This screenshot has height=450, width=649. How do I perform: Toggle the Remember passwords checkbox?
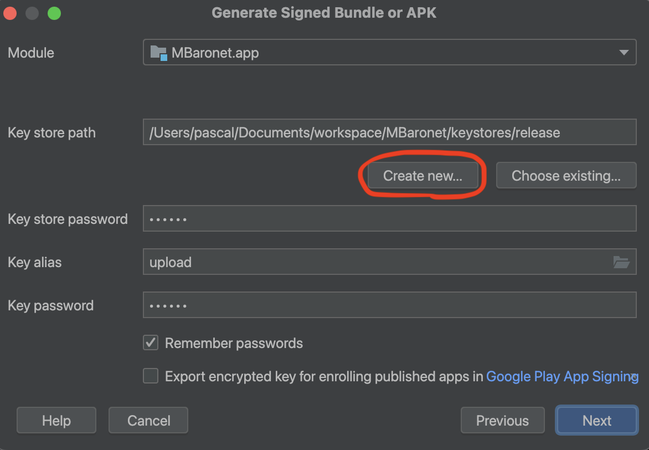(x=151, y=343)
